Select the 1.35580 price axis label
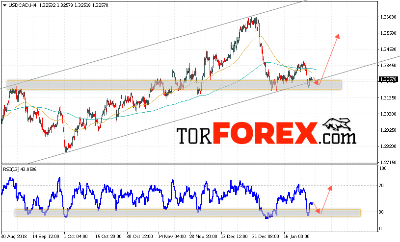 coord(388,33)
